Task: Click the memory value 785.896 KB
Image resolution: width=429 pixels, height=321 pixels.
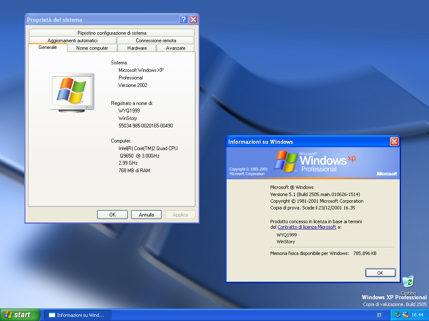Action: click(365, 253)
